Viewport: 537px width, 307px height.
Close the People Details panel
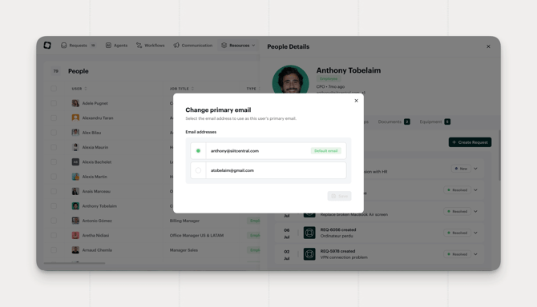tap(488, 46)
